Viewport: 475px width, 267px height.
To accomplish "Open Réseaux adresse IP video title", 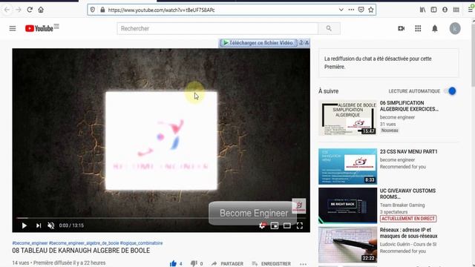I will (x=408, y=233).
